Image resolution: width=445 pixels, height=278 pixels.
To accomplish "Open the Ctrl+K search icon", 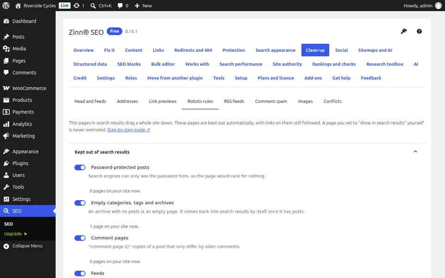I will (93, 6).
